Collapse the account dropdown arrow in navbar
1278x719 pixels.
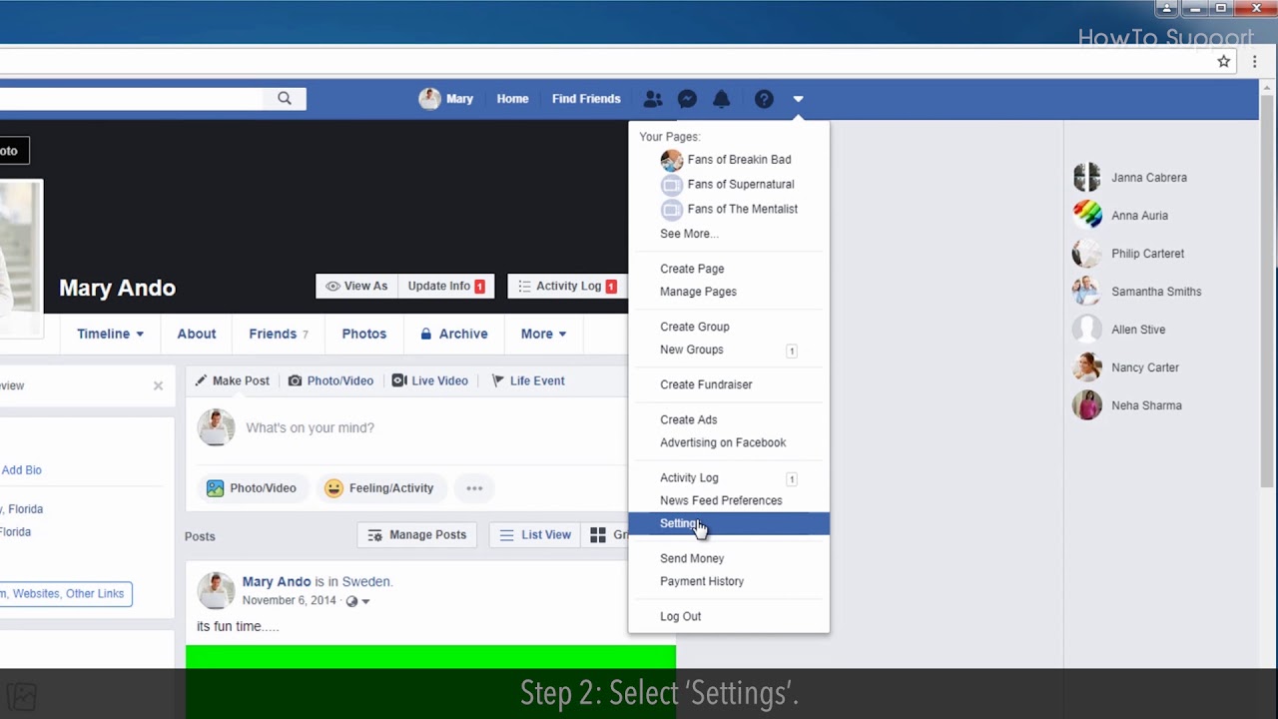(798, 99)
